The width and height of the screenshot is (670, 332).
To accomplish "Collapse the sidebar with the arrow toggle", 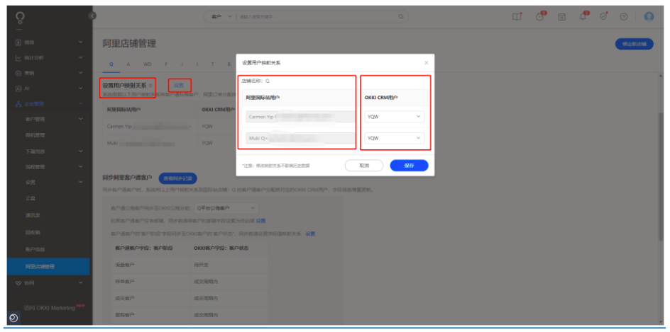I will [92, 16].
